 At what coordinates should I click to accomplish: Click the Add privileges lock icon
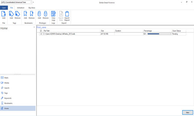[x=39, y=14]
